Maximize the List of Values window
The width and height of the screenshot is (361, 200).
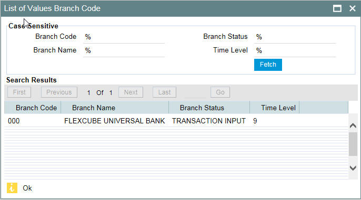[x=337, y=8]
